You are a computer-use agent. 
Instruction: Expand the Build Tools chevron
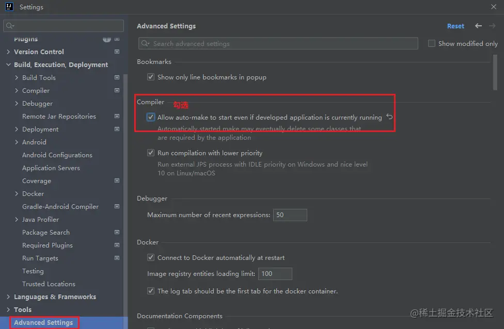17,77
